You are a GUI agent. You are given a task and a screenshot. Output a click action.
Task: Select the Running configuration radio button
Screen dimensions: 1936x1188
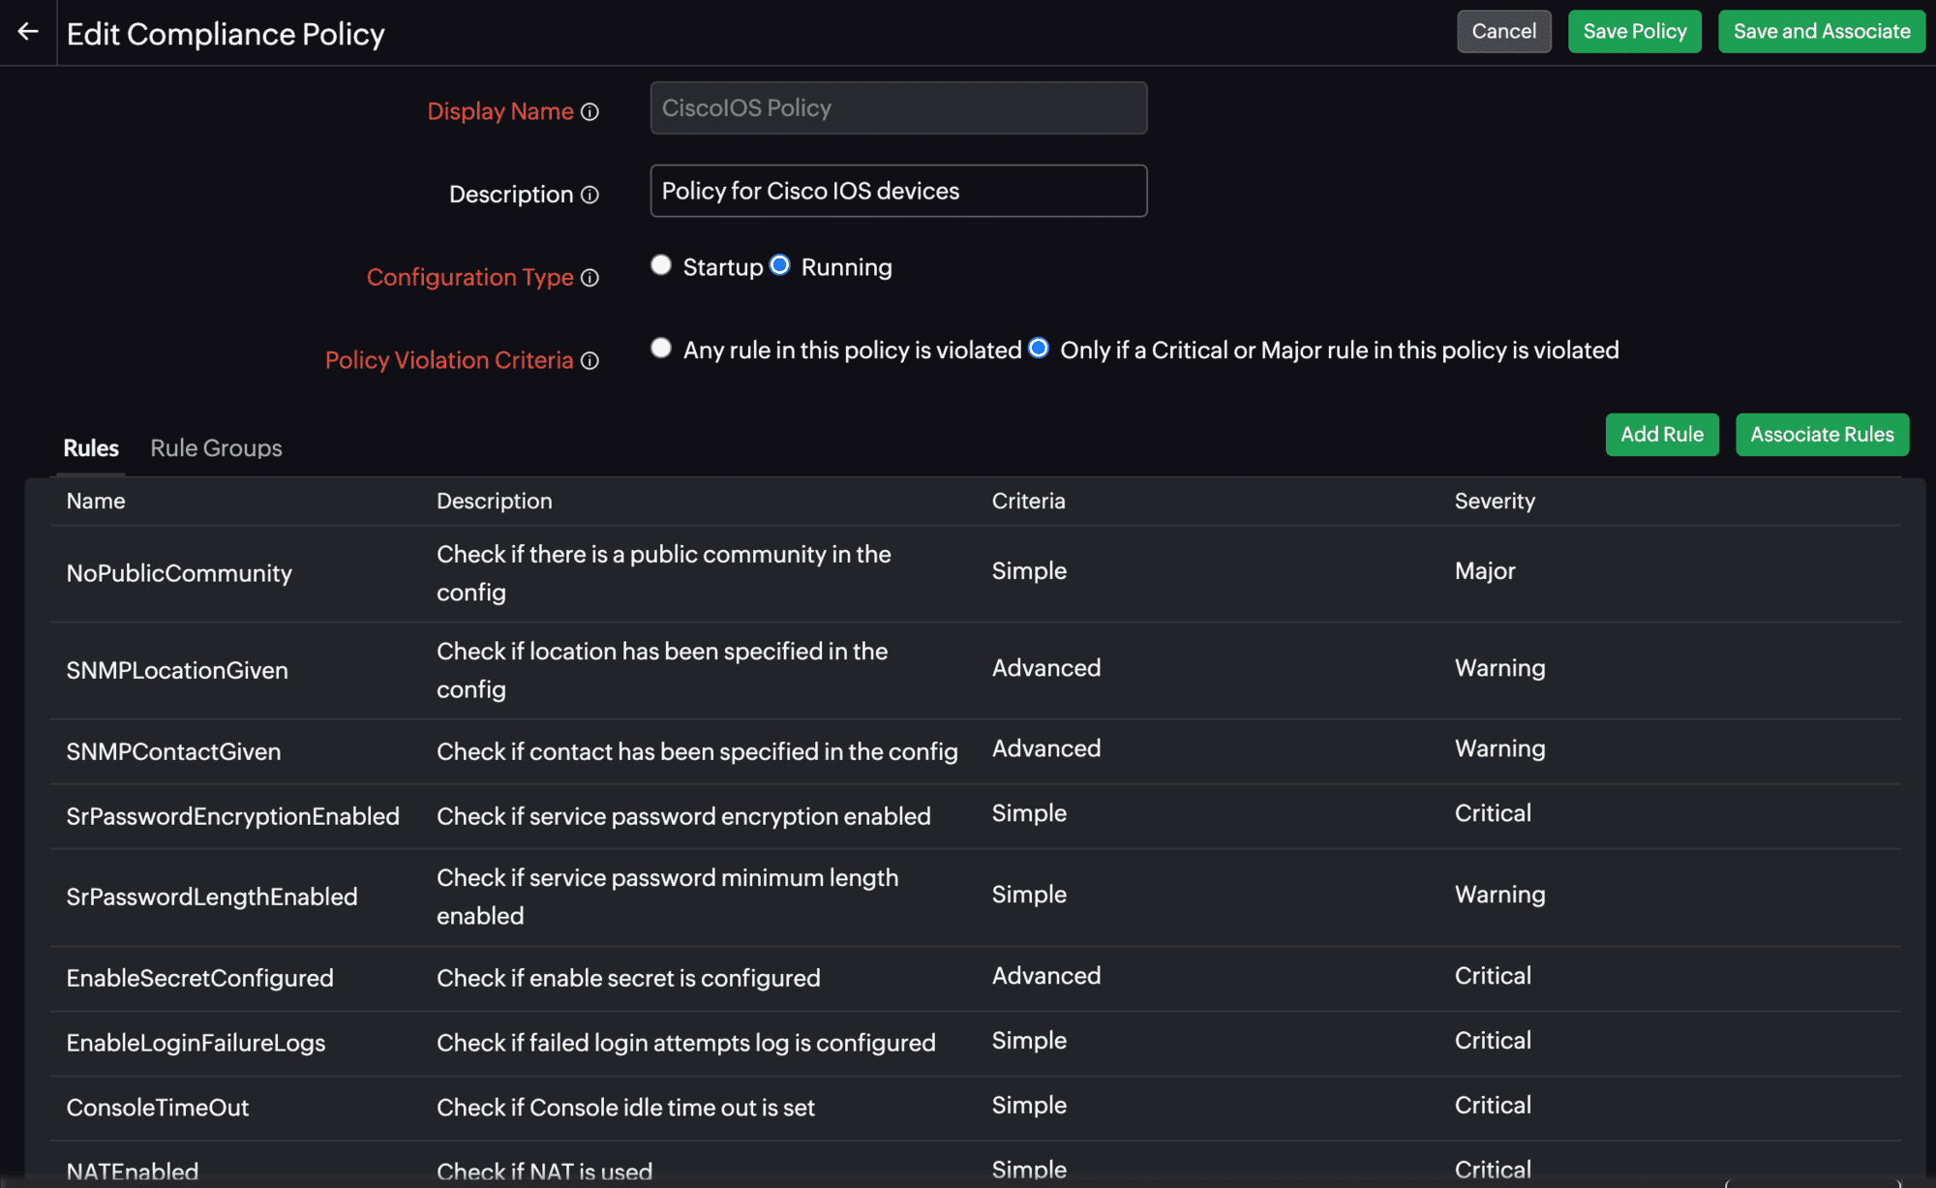779,265
